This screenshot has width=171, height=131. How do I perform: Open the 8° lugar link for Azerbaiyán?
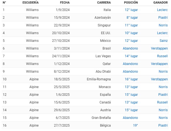[132, 18]
